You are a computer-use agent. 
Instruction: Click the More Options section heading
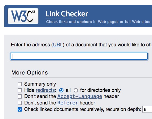pos(30,73)
